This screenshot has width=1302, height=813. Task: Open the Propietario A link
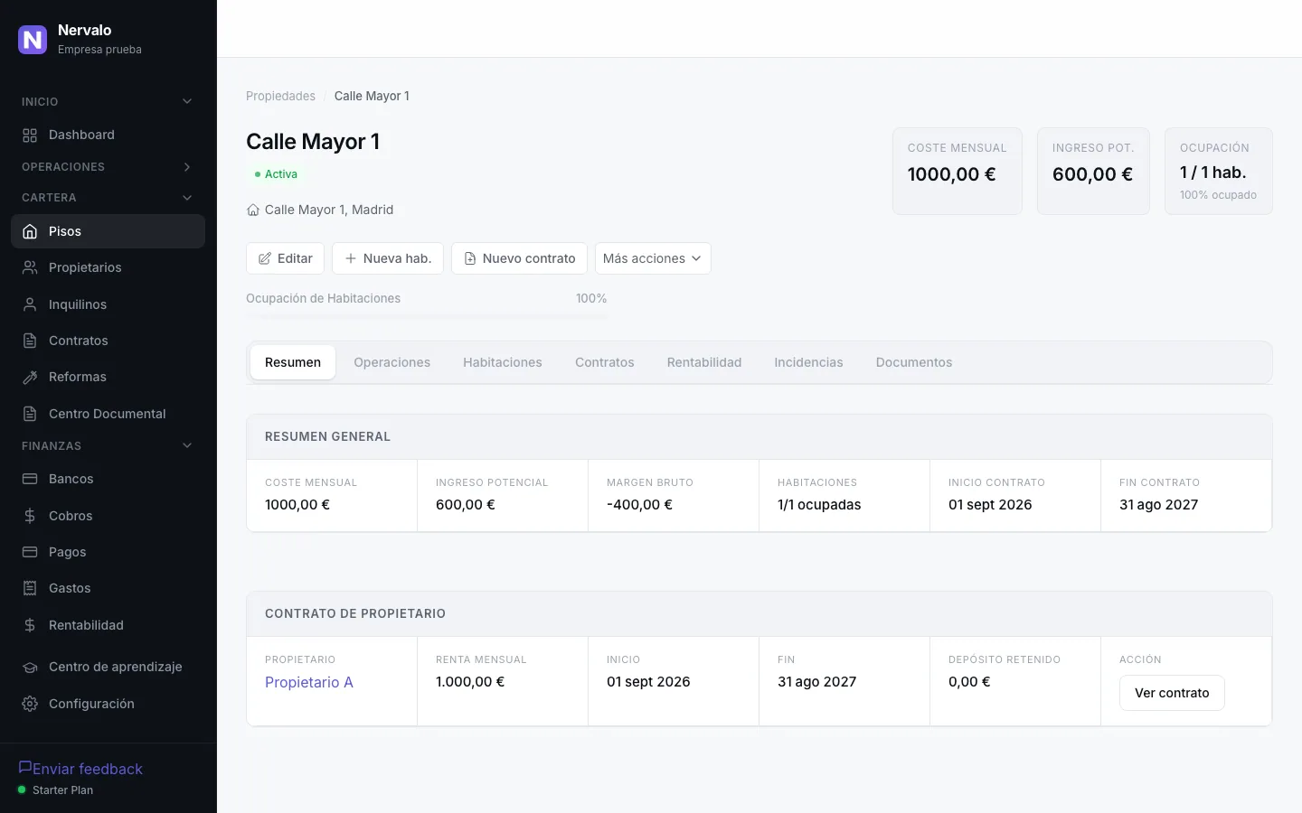[309, 682]
